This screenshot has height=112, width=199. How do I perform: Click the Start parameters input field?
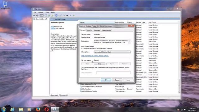(113, 72)
